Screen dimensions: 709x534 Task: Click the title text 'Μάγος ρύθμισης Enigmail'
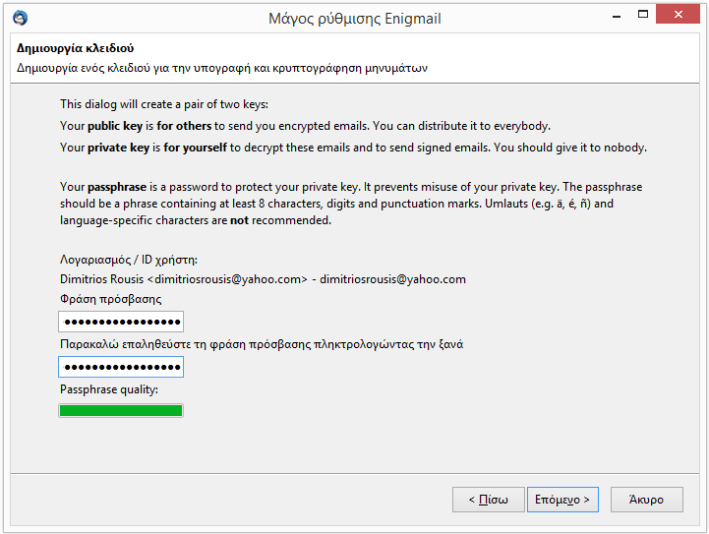(x=354, y=19)
